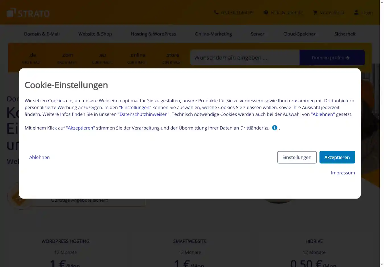
Task: Click the STRATO logo
Action: pyautogui.click(x=28, y=13)
